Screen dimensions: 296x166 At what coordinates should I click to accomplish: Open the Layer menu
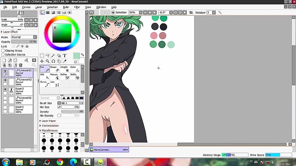pyautogui.click(x=39, y=7)
